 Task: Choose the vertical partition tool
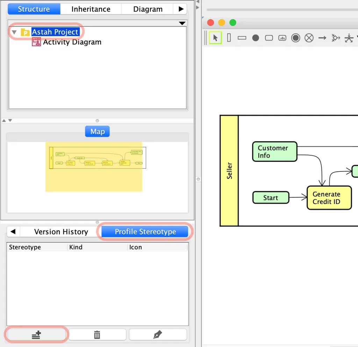point(229,38)
